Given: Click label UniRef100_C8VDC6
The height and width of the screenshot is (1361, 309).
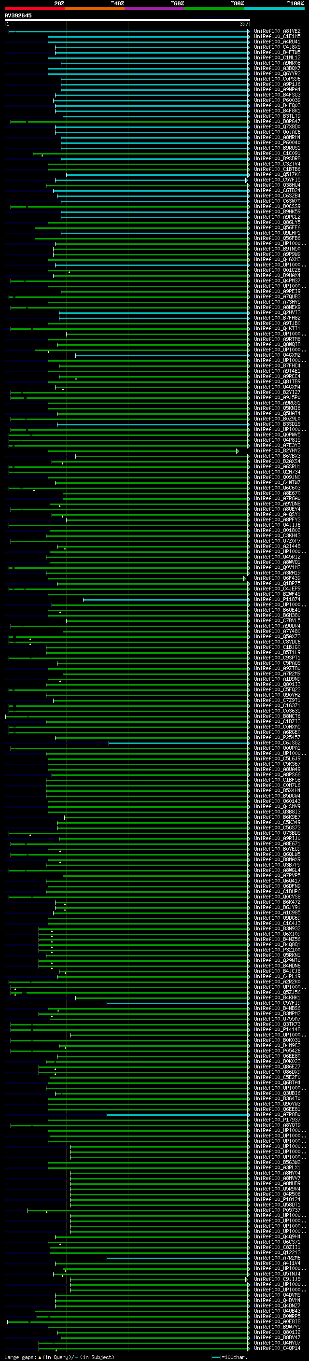Looking at the screenshot, I should click(277, 642).
